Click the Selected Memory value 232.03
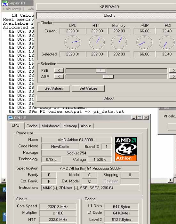The image size is (176, 224). [119, 54]
